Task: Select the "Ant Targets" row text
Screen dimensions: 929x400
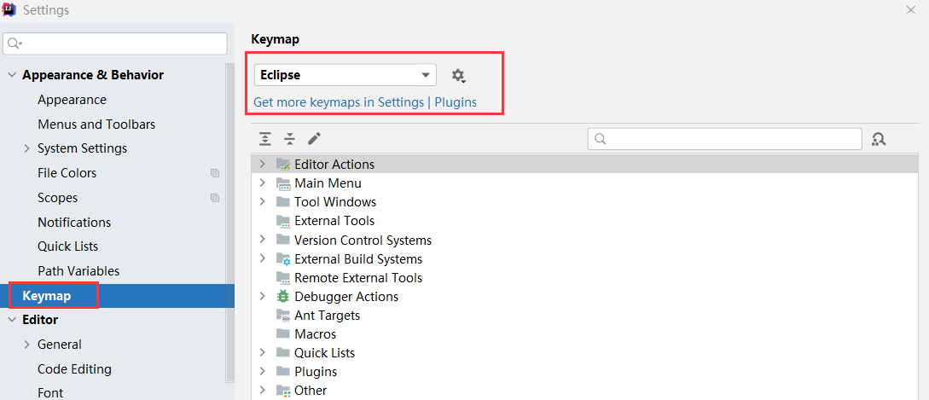Action: (327, 316)
